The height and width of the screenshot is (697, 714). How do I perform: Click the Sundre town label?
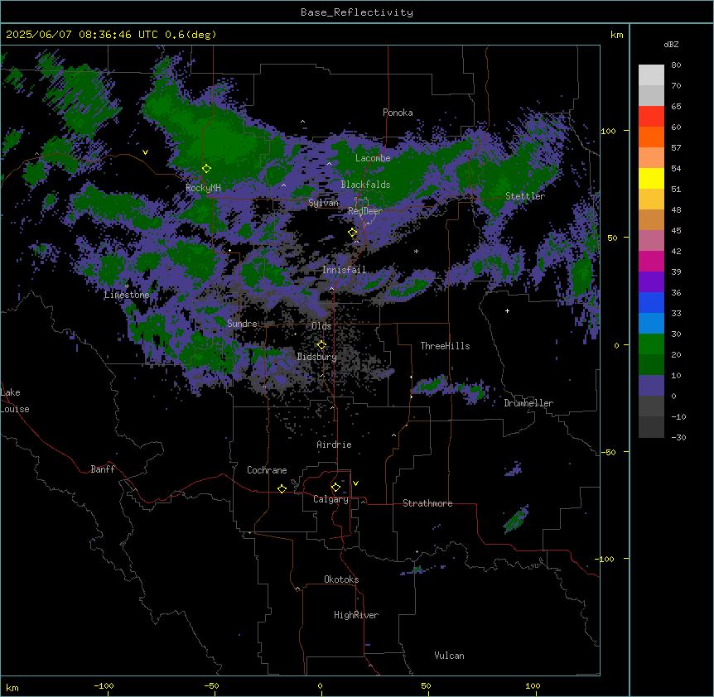242,324
